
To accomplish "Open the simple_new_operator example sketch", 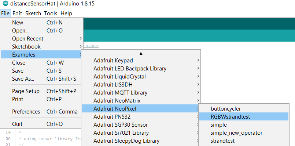I will pos(244,133).
